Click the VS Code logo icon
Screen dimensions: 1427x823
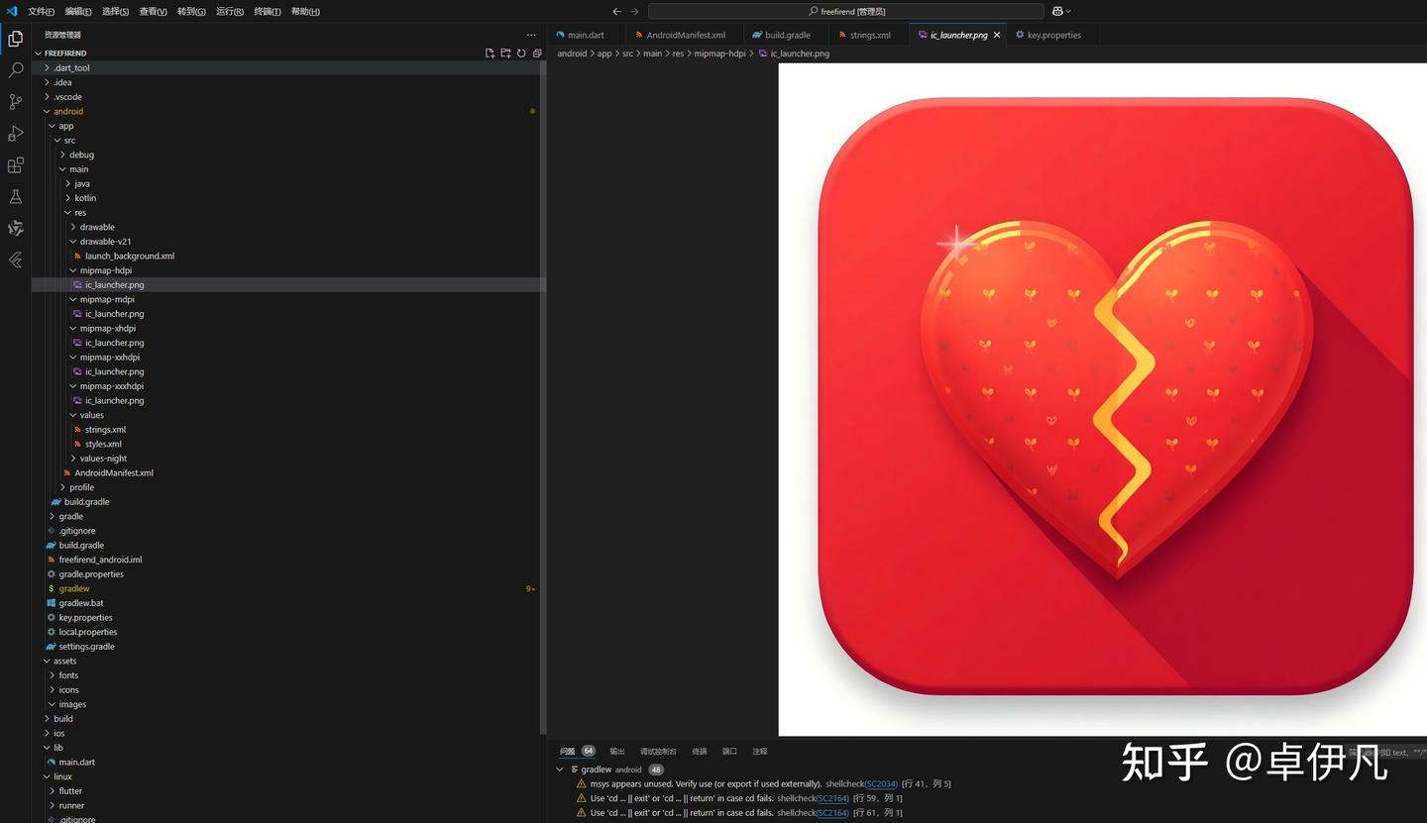click(12, 11)
